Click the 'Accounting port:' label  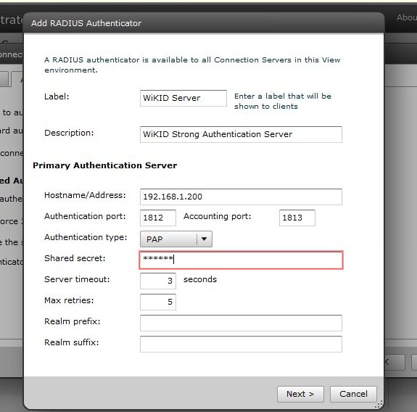tap(218, 216)
